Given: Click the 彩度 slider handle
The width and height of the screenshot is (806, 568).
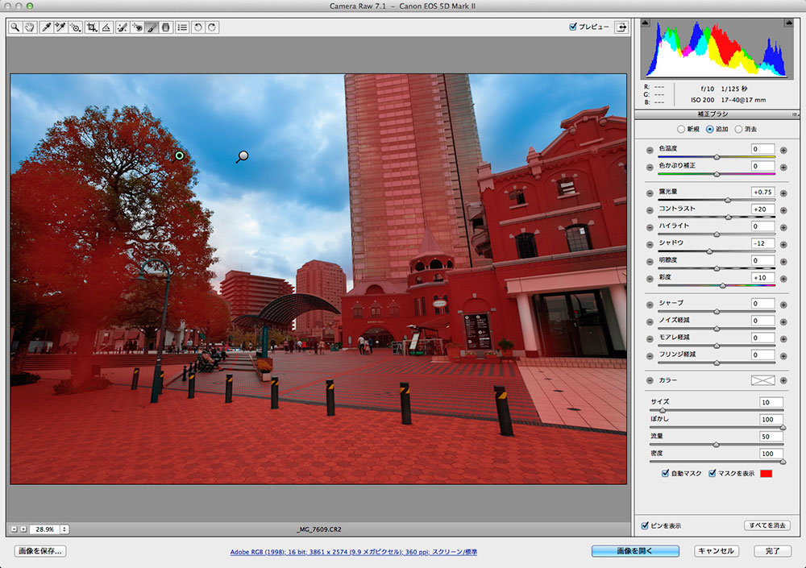Looking at the screenshot, I should pyautogui.click(x=723, y=285).
